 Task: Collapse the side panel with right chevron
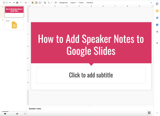pyautogui.click(x=157, y=113)
